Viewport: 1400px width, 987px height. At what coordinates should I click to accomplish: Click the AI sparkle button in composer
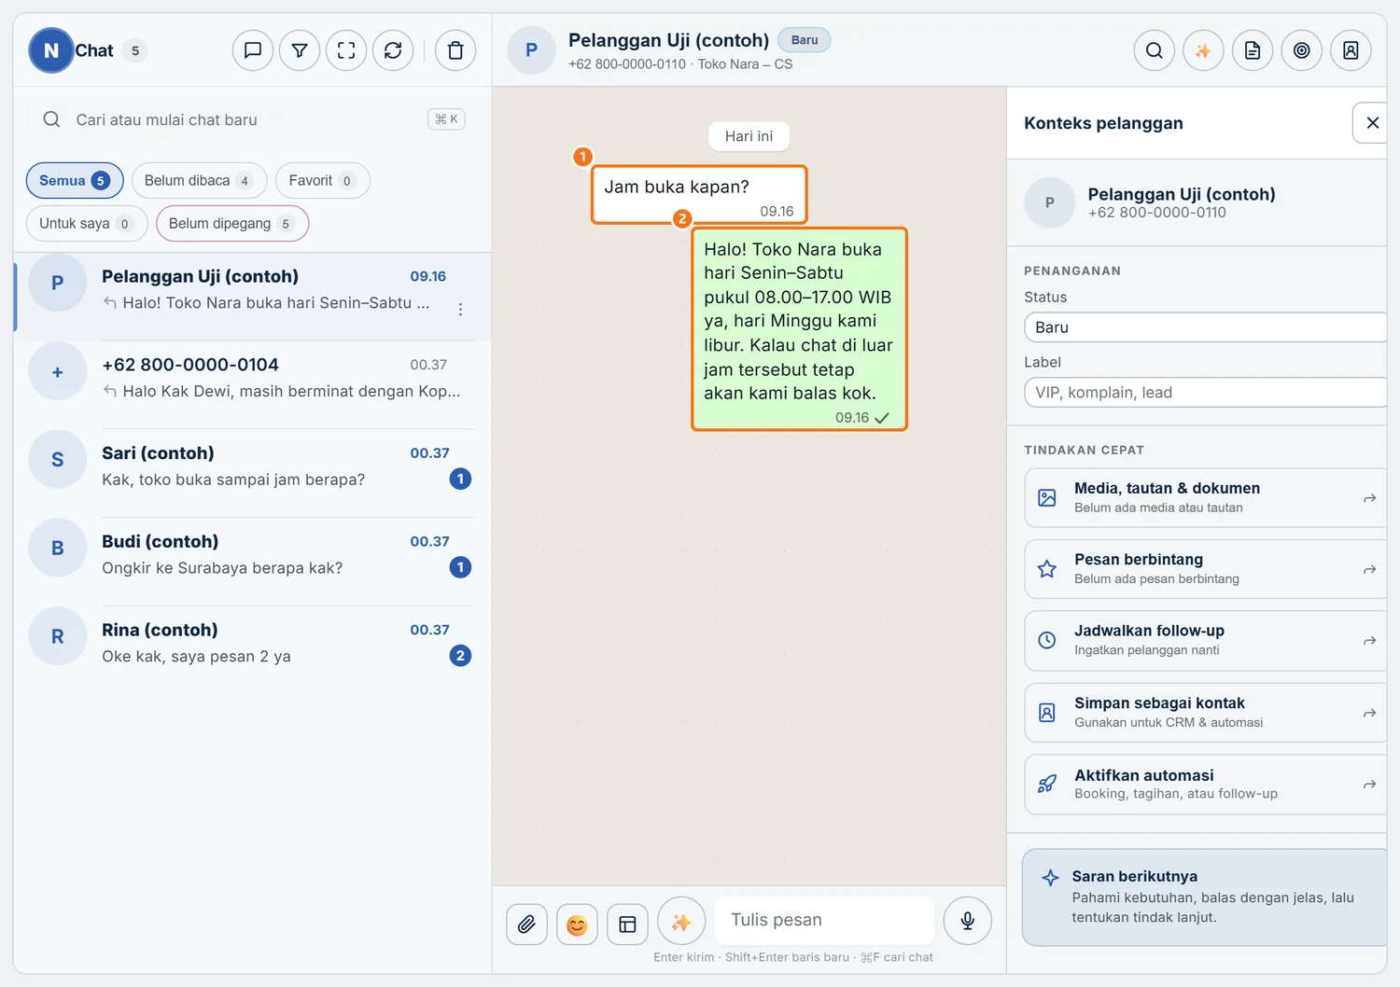click(x=681, y=922)
